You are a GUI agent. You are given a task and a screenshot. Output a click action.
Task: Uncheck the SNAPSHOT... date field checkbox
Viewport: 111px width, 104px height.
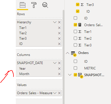75,75
